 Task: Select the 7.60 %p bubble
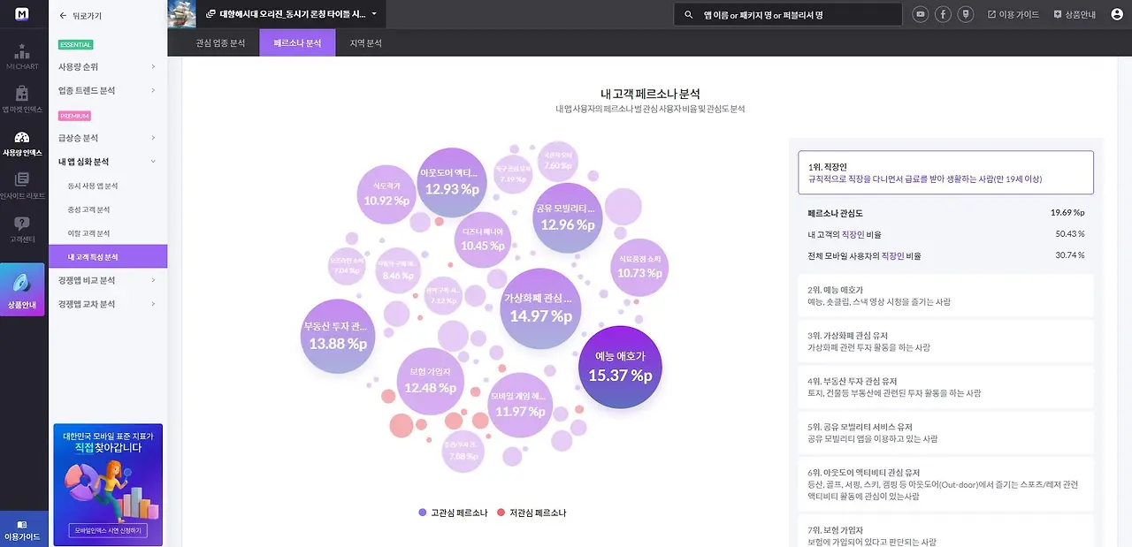point(558,161)
